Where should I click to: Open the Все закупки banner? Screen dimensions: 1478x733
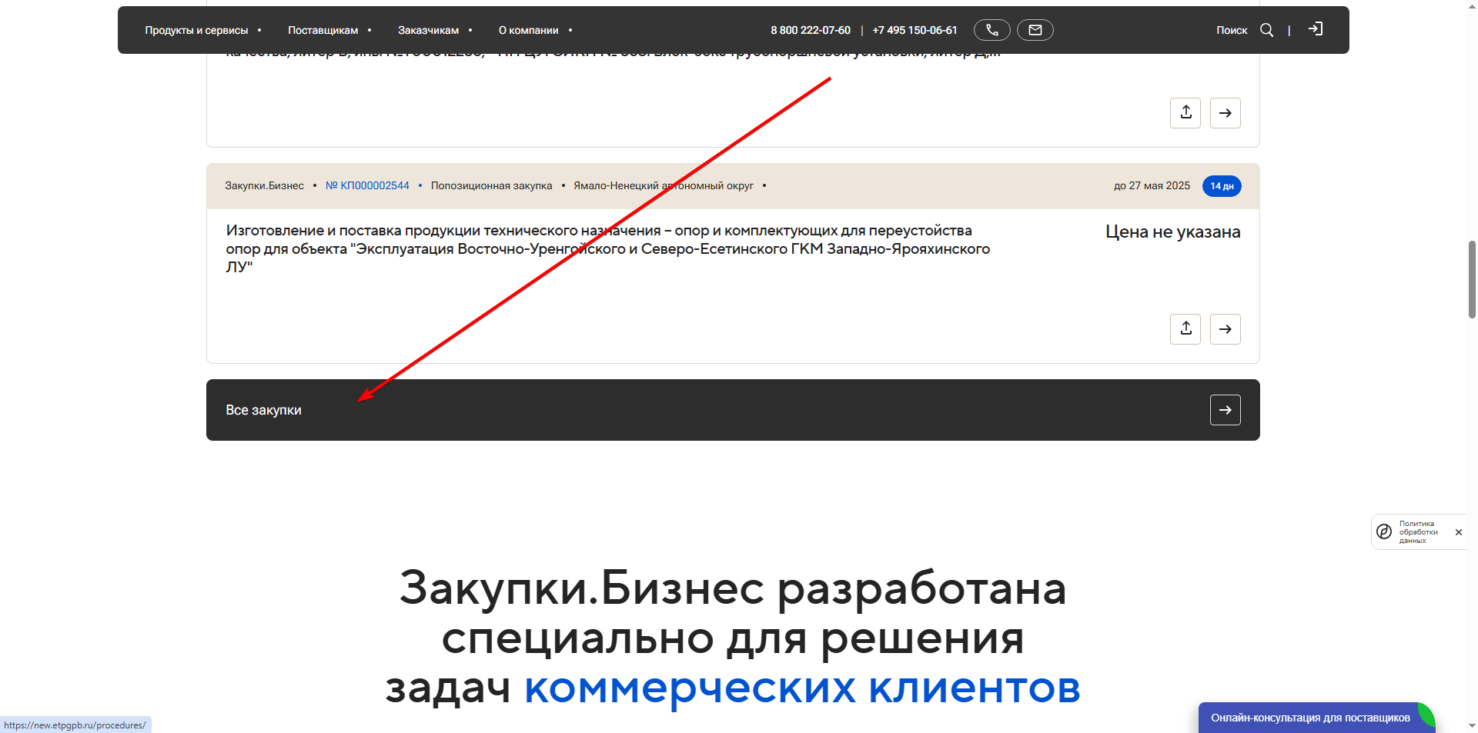click(733, 410)
